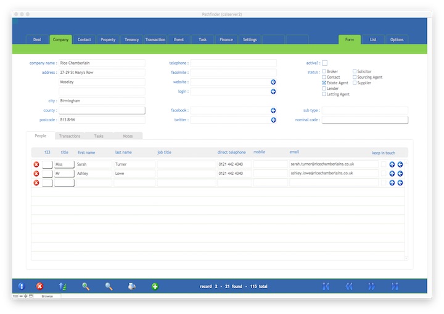Screen dimensions: 444x314
Task: Click the blue arrow beside website field
Action: [273, 82]
